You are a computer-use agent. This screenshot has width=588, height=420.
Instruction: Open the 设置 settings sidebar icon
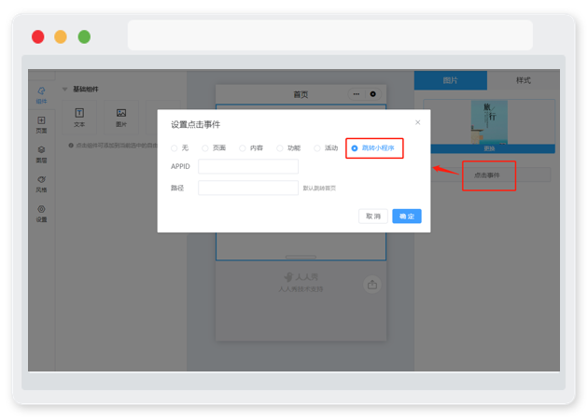click(x=41, y=214)
